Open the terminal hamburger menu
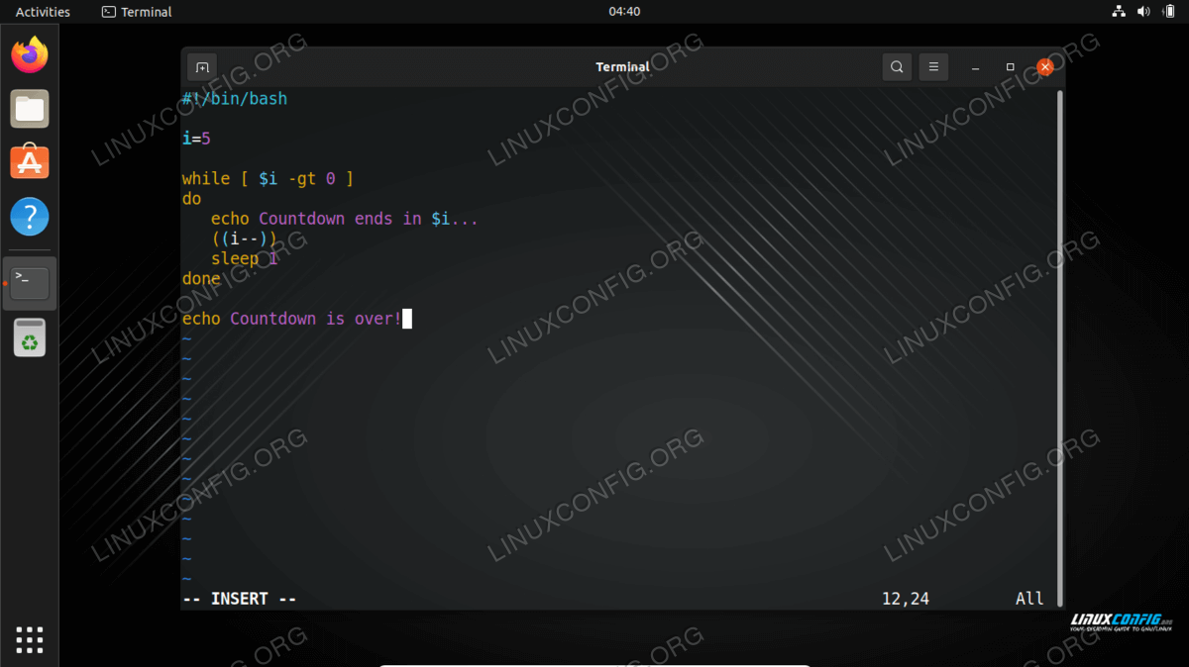 click(x=933, y=67)
